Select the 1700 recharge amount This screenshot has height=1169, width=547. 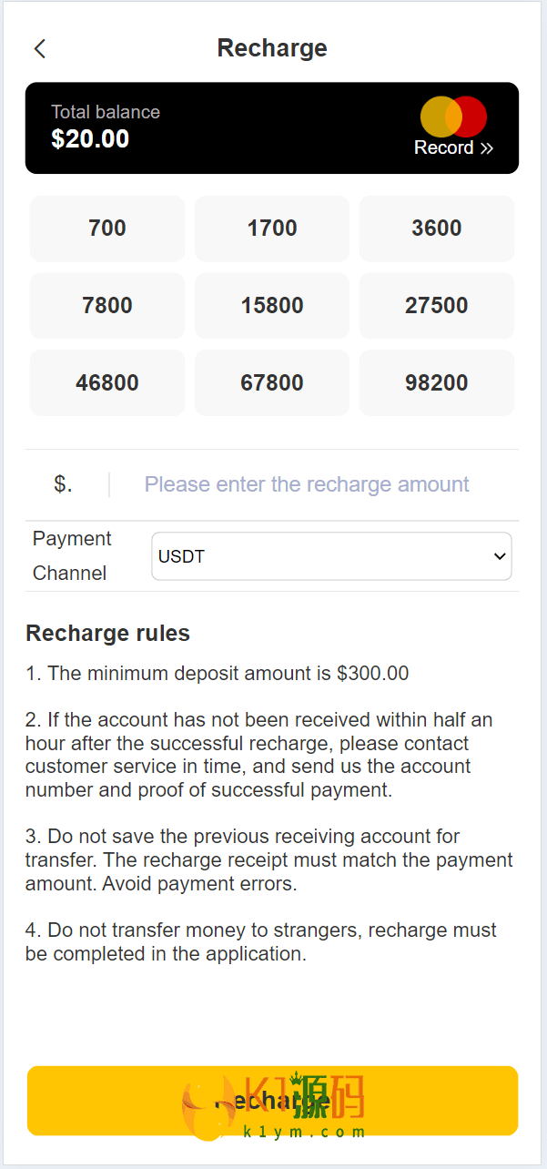point(272,229)
